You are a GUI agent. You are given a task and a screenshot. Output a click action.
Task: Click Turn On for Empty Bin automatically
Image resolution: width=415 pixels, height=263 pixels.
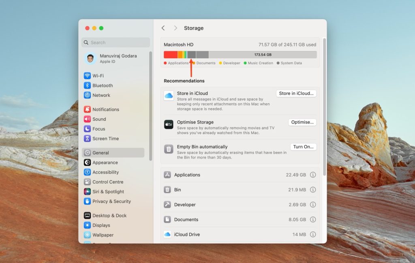(x=303, y=146)
